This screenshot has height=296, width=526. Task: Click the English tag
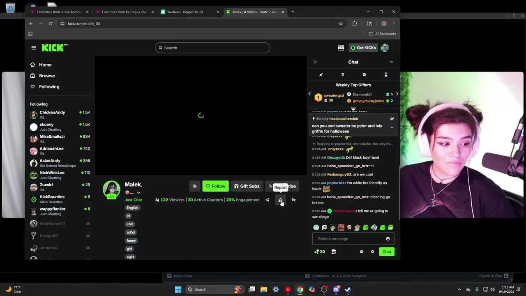[132, 208]
